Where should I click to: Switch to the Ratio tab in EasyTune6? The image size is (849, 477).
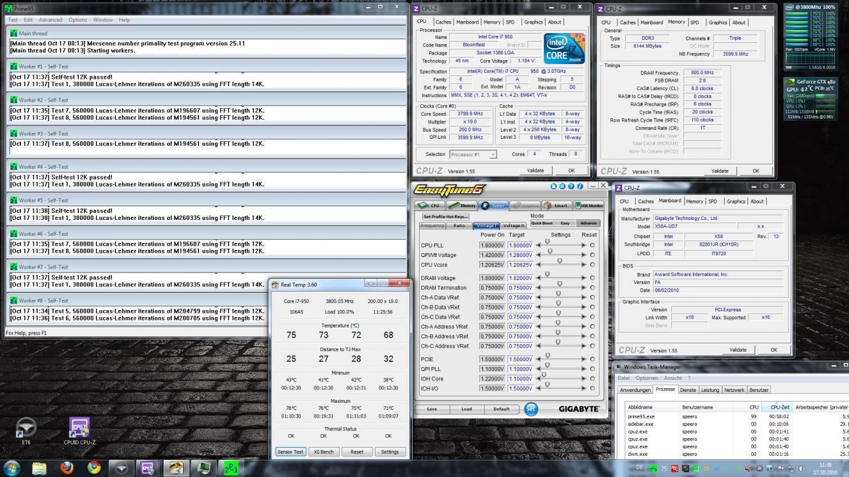click(x=459, y=225)
